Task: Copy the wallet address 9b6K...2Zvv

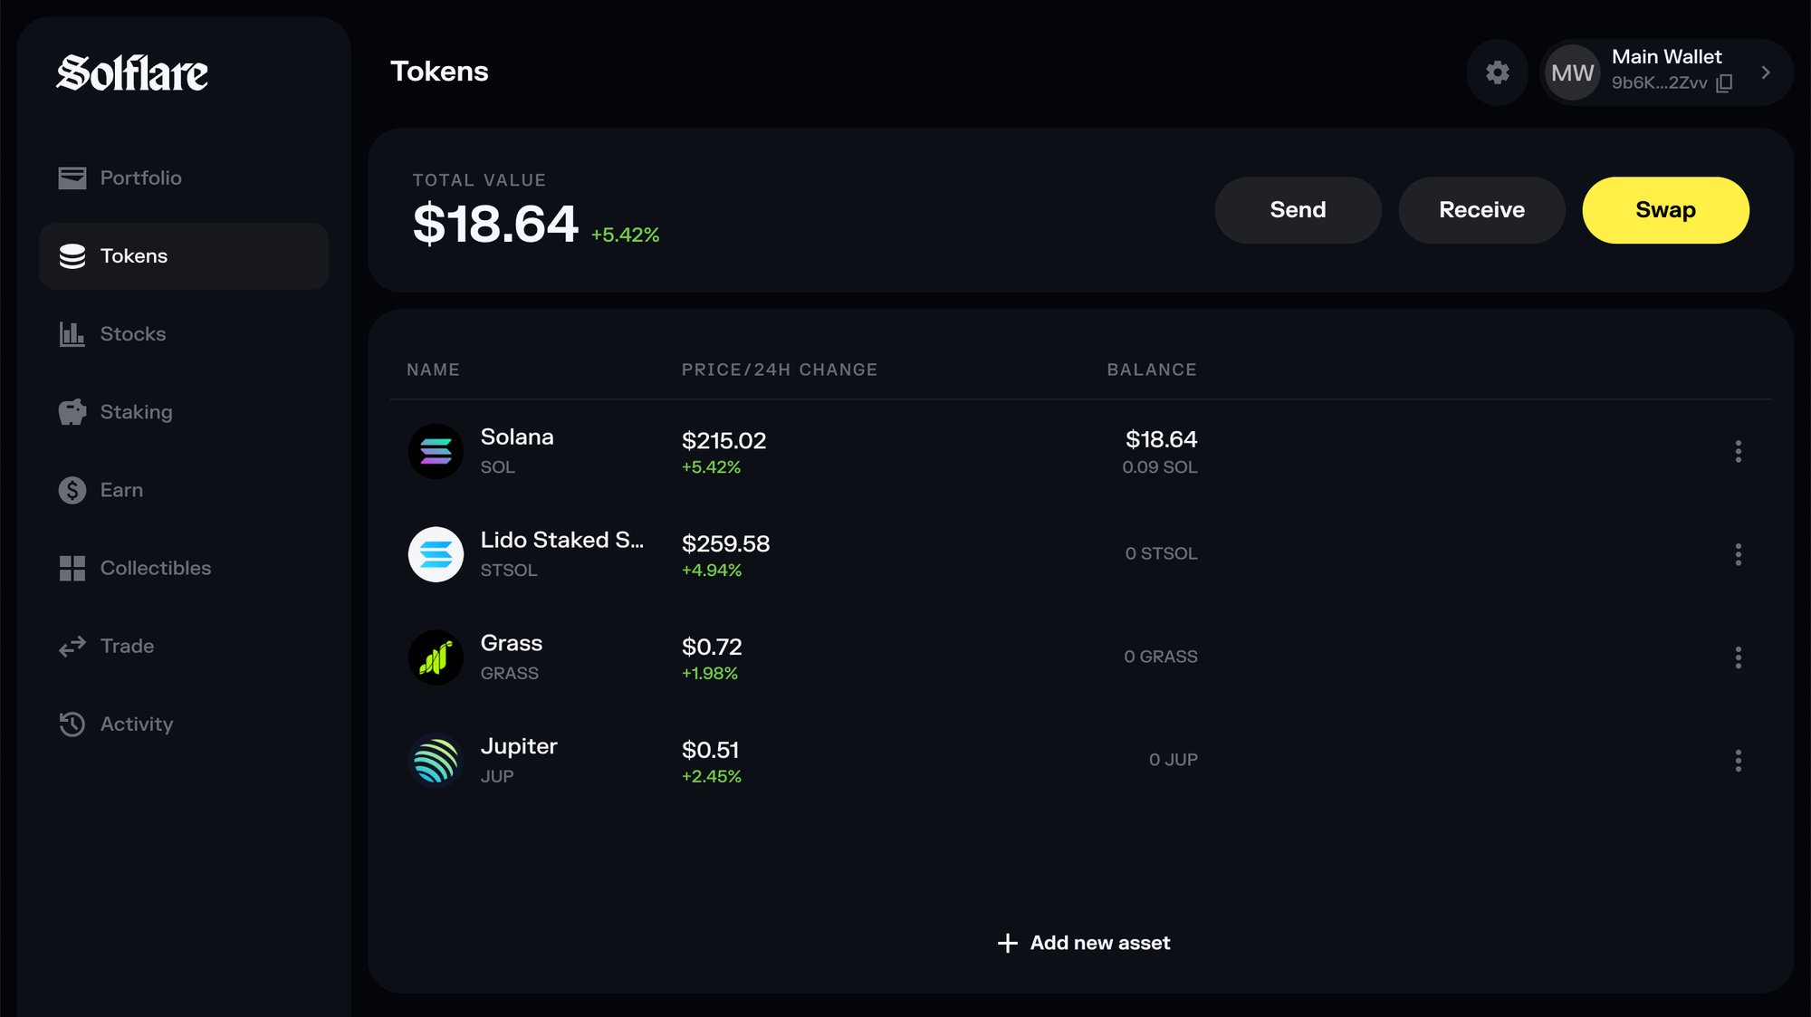Action: (x=1725, y=83)
